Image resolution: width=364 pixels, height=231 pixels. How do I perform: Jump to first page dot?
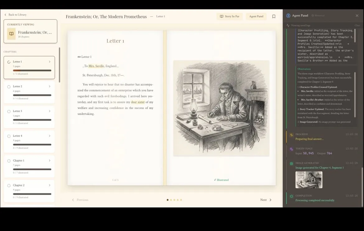168,200
